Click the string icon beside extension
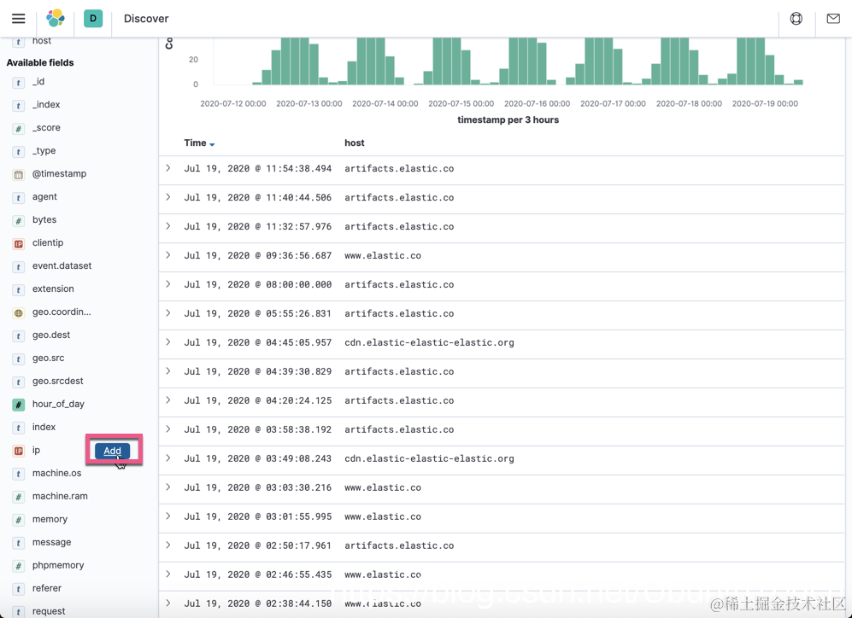Screen dimensions: 852x618 [19, 289]
